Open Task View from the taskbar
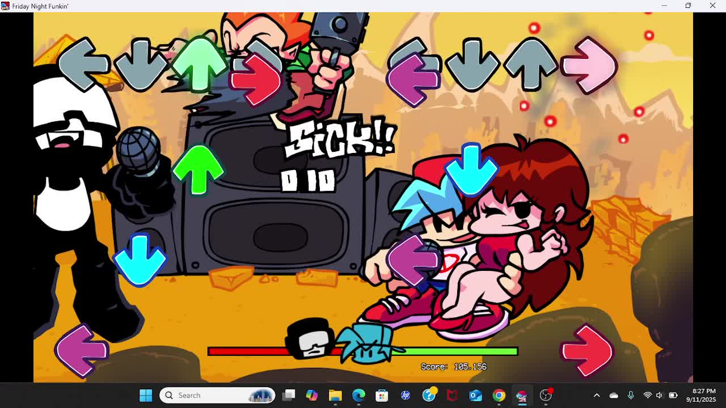The width and height of the screenshot is (726, 408). (289, 395)
